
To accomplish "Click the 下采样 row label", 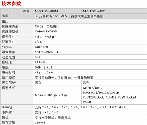I will coord(7,113).
